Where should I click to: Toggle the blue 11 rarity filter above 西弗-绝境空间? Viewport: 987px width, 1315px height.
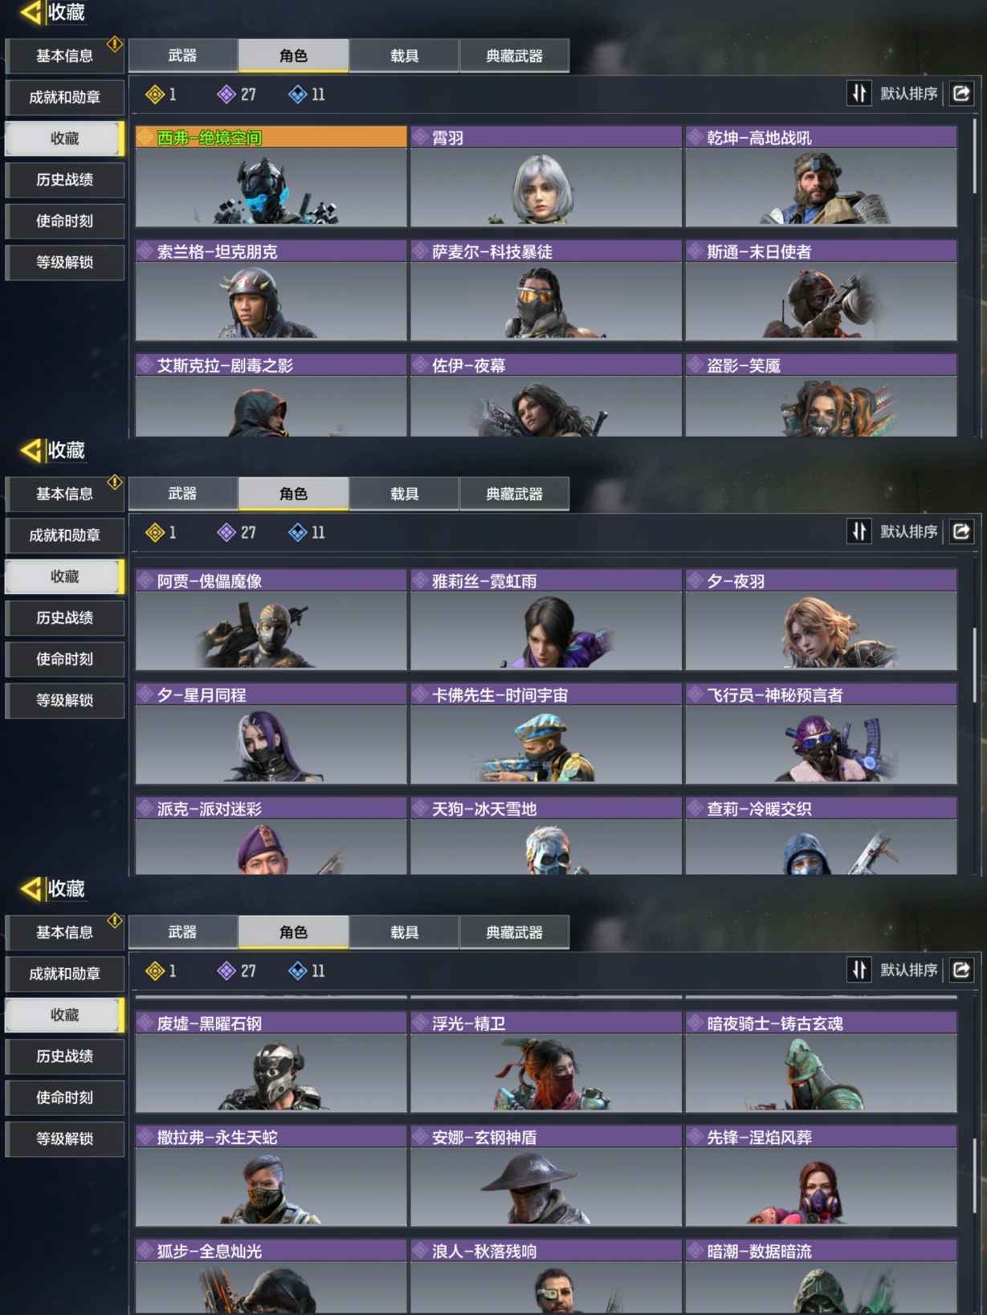point(307,95)
